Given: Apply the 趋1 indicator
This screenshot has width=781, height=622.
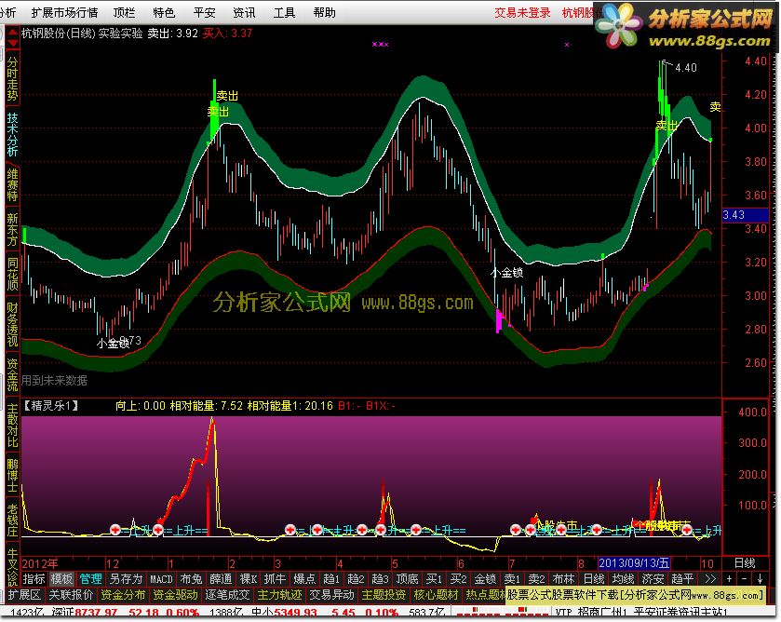Looking at the screenshot, I should coord(330,578).
